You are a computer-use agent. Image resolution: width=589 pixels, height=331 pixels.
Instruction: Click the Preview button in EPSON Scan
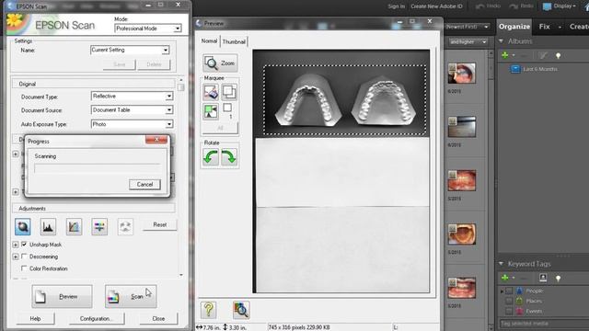[x=62, y=296]
